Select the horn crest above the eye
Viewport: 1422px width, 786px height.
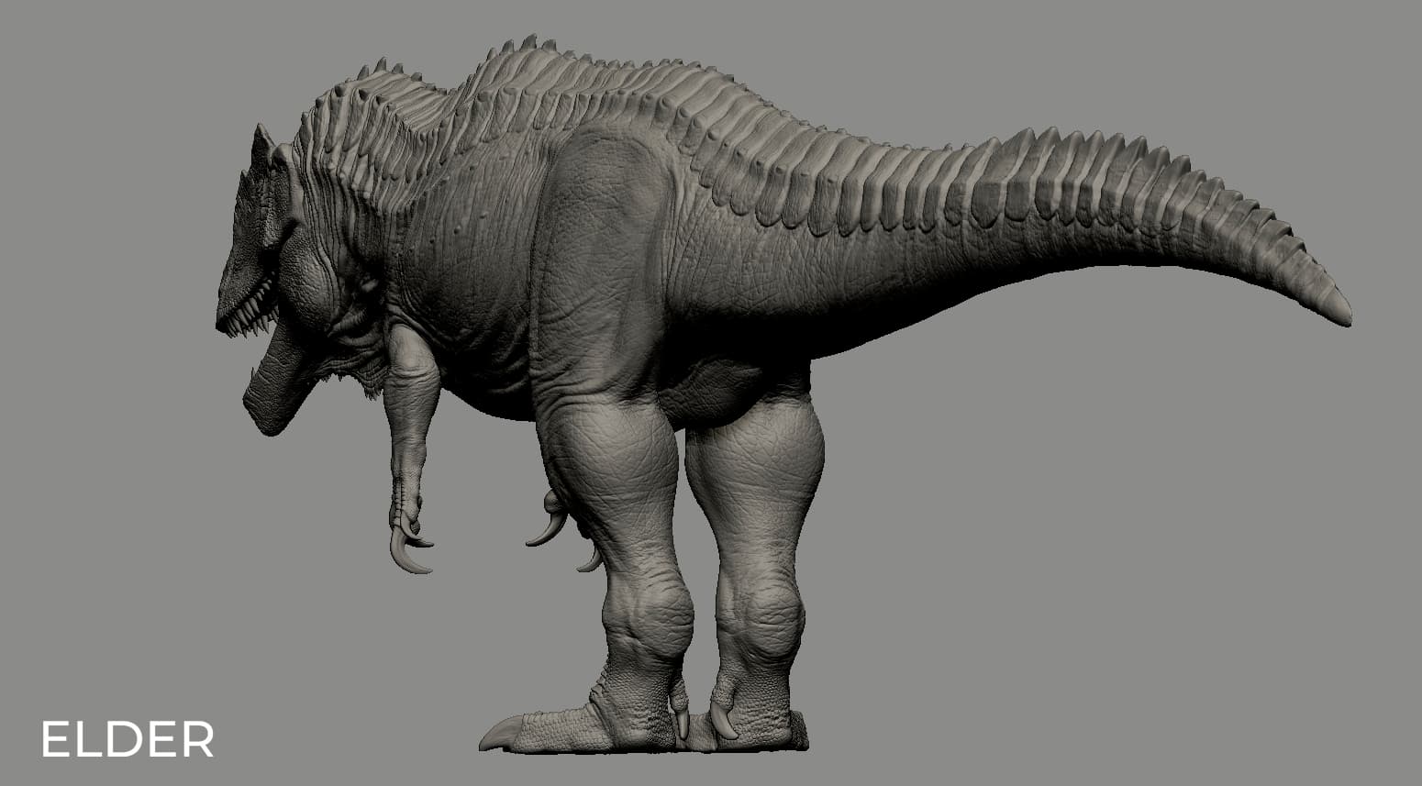263,147
